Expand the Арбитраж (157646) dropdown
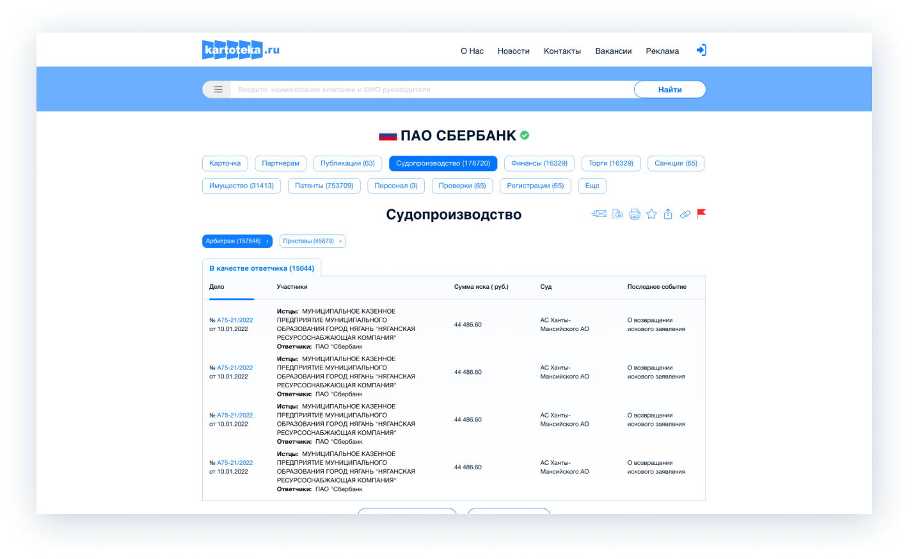Image resolution: width=913 pixels, height=559 pixels. tap(237, 241)
